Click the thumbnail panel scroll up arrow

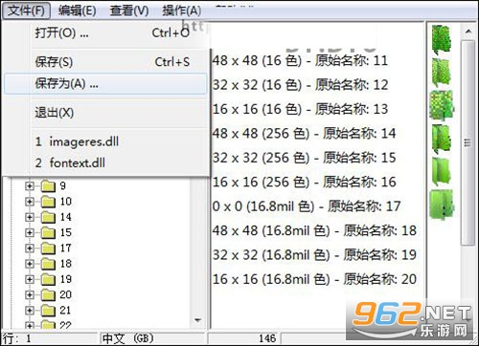(468, 32)
